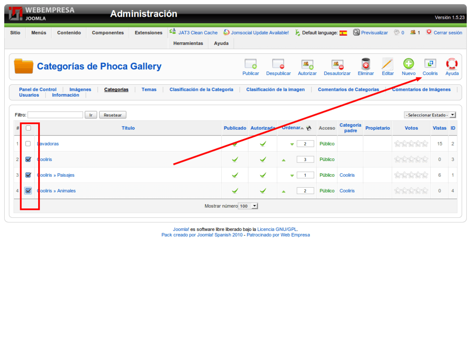471x361 pixels.
Task: Open the Mostrar número dropdown
Action: (x=248, y=206)
